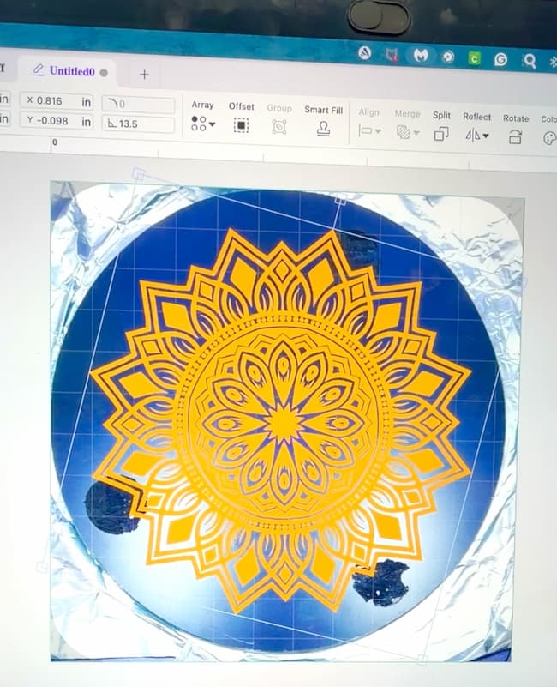Viewport: 557px width, 687px height.
Task: Click the Creative Cloud menu bar icon
Action: pos(365,53)
